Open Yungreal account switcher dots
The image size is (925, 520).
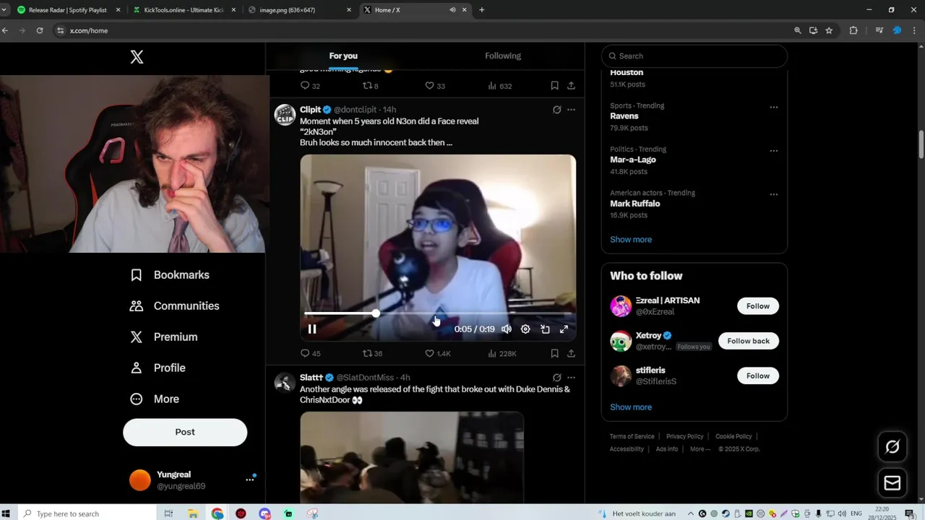[x=250, y=479]
